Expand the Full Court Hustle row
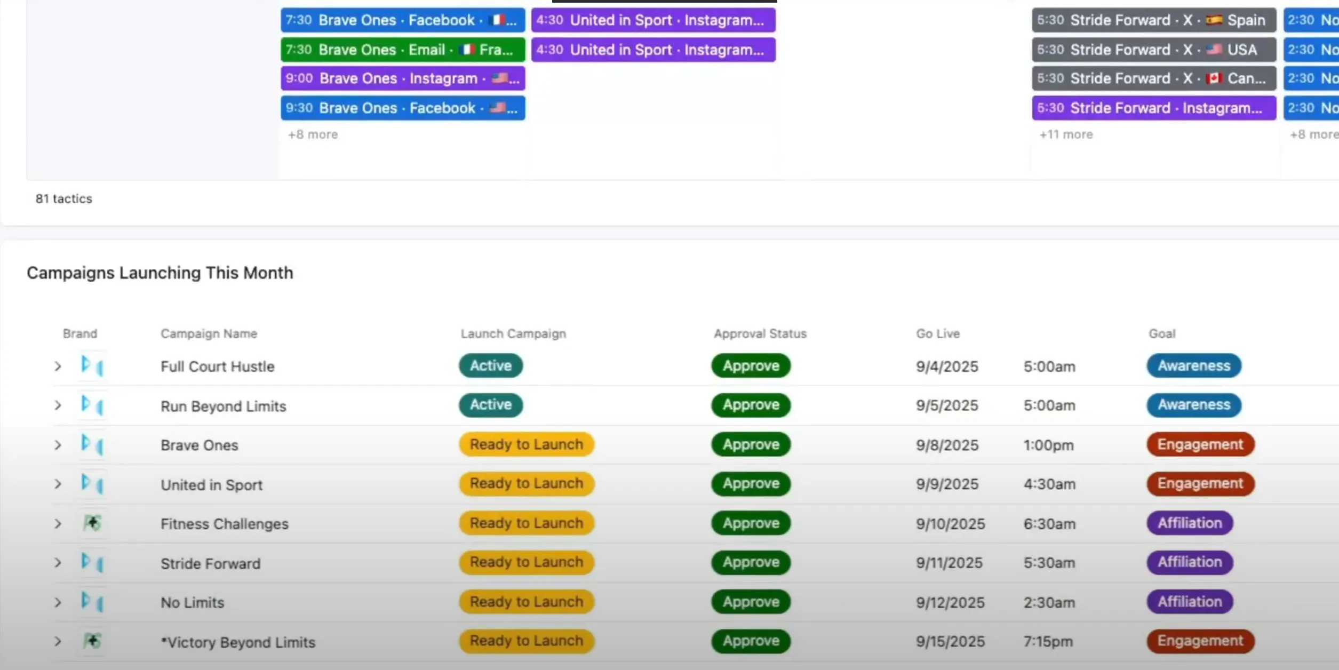The image size is (1339, 670). coord(58,366)
